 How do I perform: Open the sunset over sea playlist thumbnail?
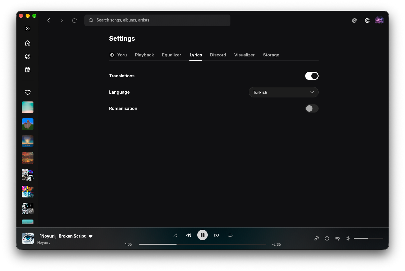coord(28,141)
